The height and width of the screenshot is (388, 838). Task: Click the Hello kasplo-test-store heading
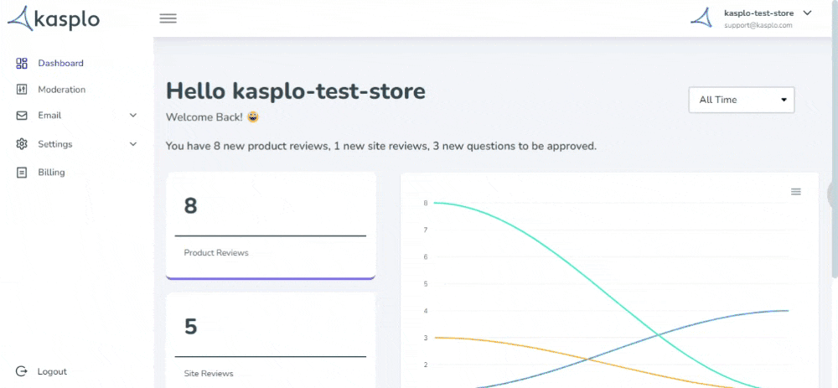tap(296, 91)
